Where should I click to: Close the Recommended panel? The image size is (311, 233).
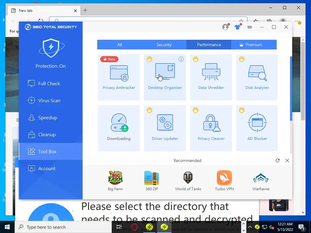pos(287,160)
